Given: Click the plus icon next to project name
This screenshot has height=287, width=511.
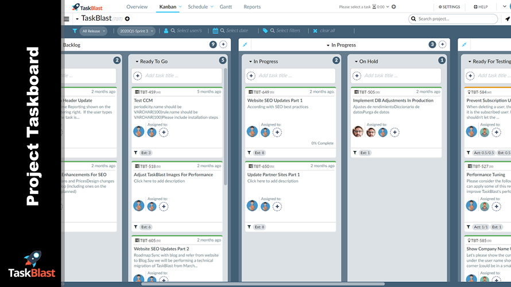Looking at the screenshot, I should click(127, 19).
